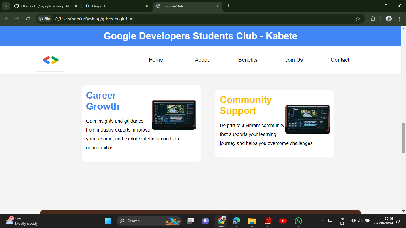Open a new browser tab
Viewport: 406px width, 228px height.
pyautogui.click(x=228, y=6)
